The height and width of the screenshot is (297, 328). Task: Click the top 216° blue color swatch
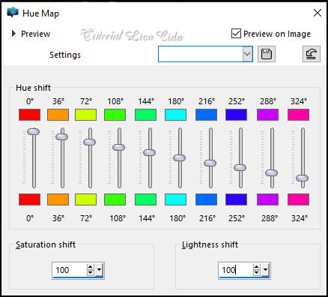(x=206, y=115)
